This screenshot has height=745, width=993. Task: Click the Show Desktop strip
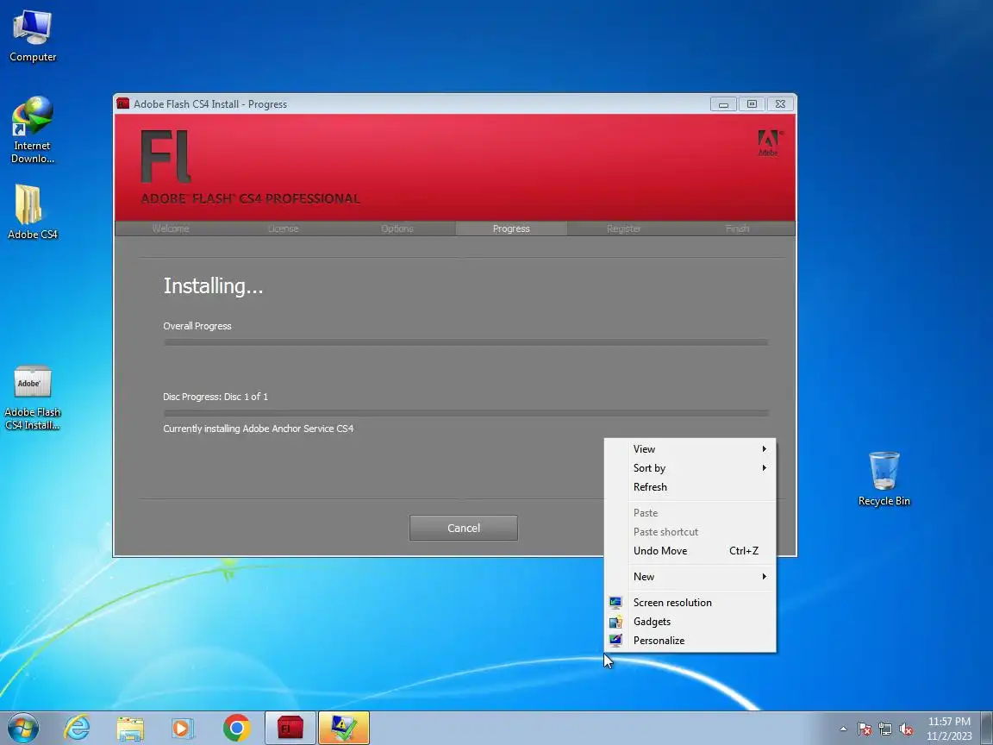[987, 728]
